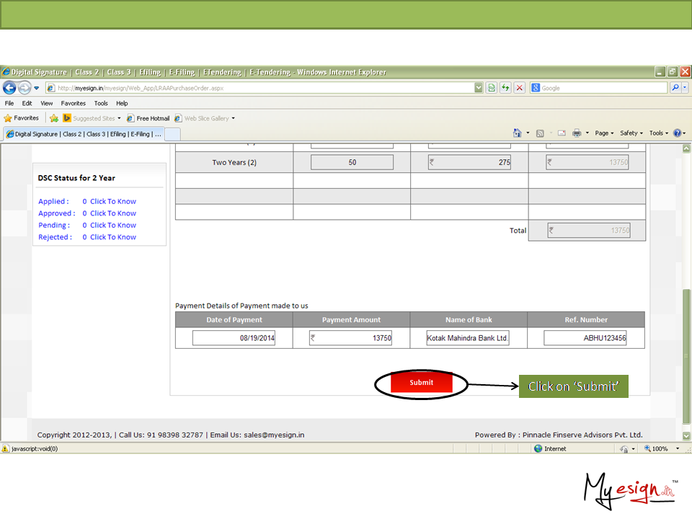The image size is (692, 519).
Task: Click 'Click To Know' next to Applied
Action: click(113, 202)
